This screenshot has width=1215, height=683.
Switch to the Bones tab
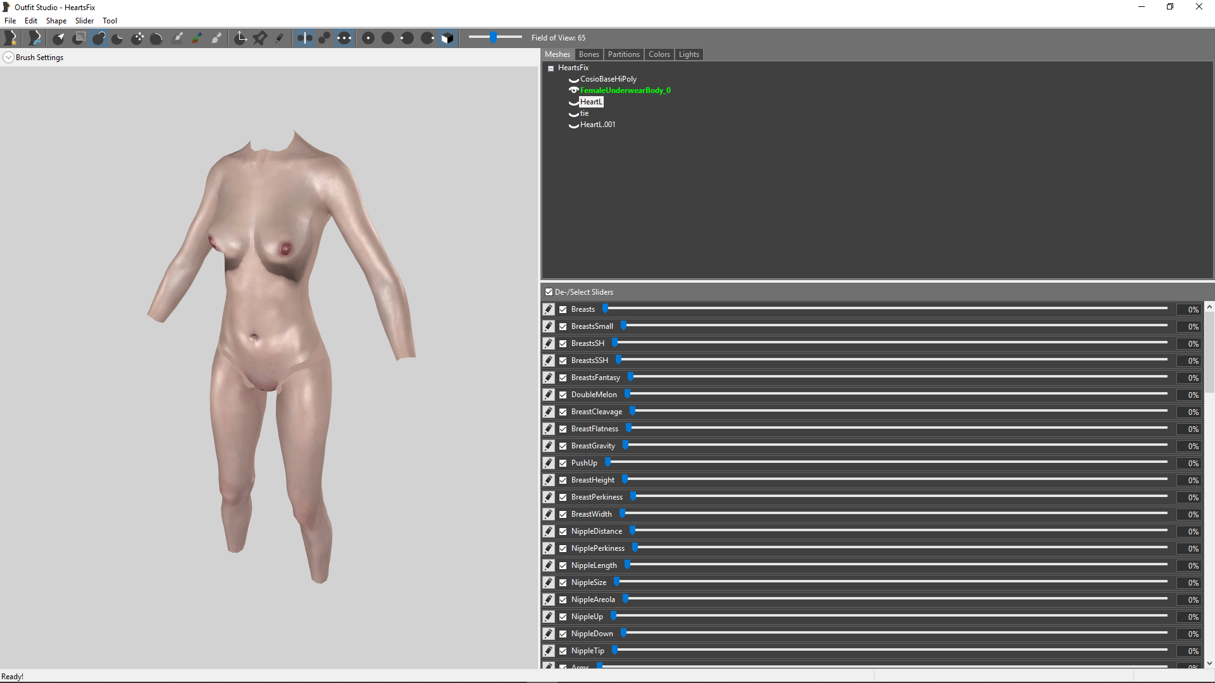coord(589,54)
